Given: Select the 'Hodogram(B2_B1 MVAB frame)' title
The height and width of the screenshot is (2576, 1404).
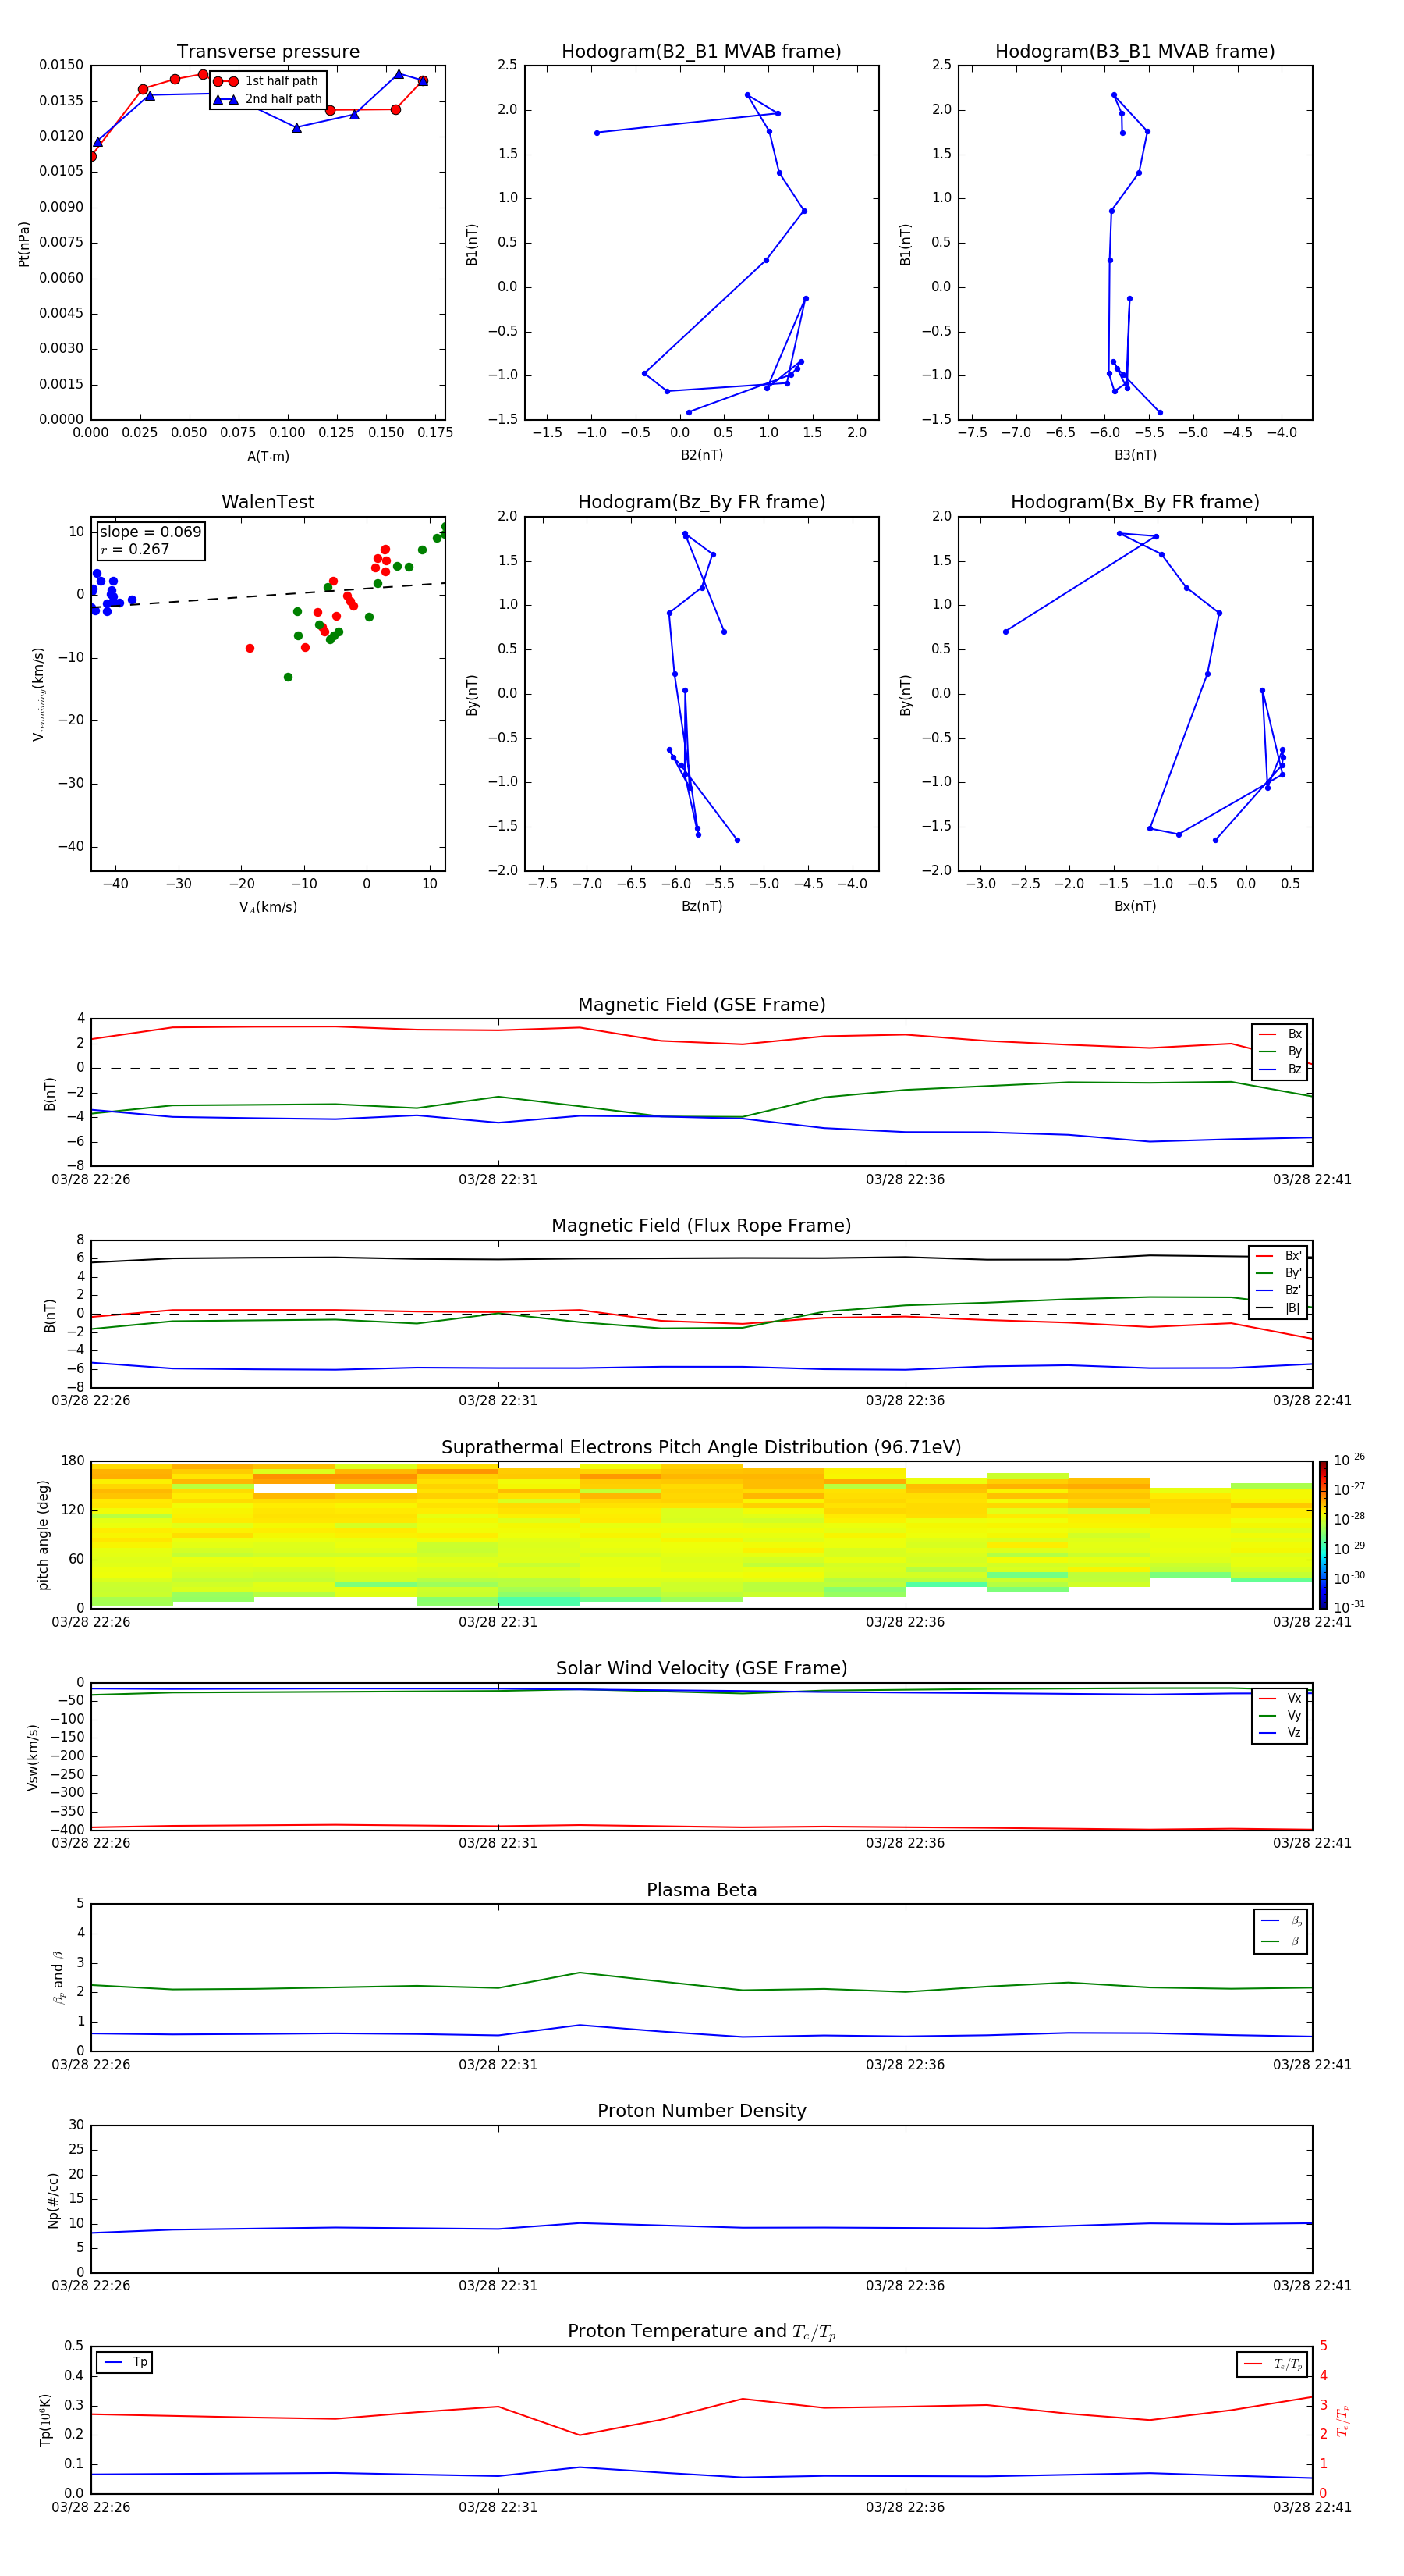Looking at the screenshot, I should coord(701,51).
